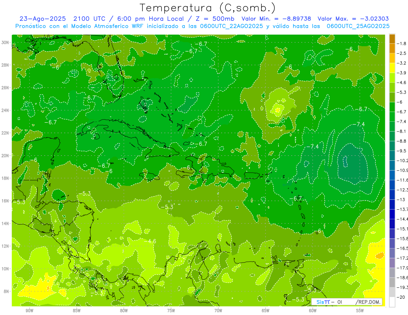The image size is (408, 315).
Task: Click the 55W longitude axis label
Action: click(x=360, y=311)
